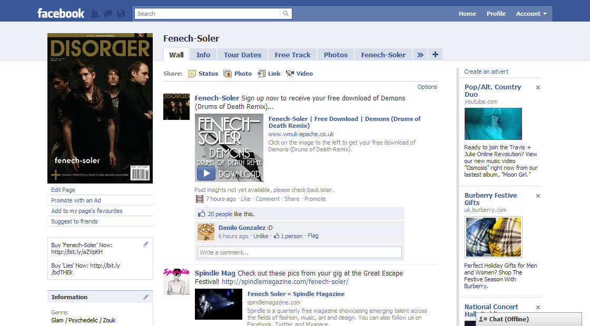Unlike Danilo Gonzalez's comment
Viewport: 590px width, 326px height.
pyautogui.click(x=261, y=236)
